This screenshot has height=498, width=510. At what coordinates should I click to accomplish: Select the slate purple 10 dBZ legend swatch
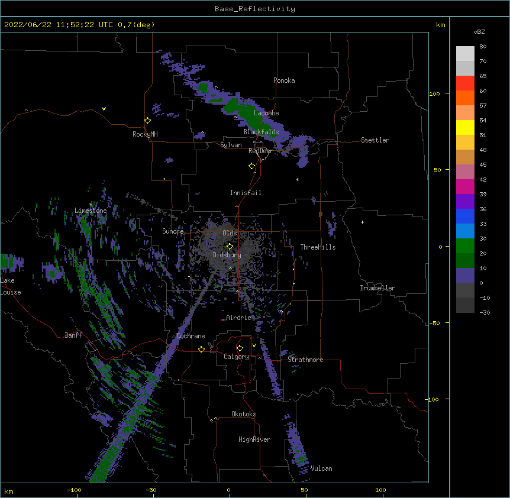pyautogui.click(x=465, y=276)
